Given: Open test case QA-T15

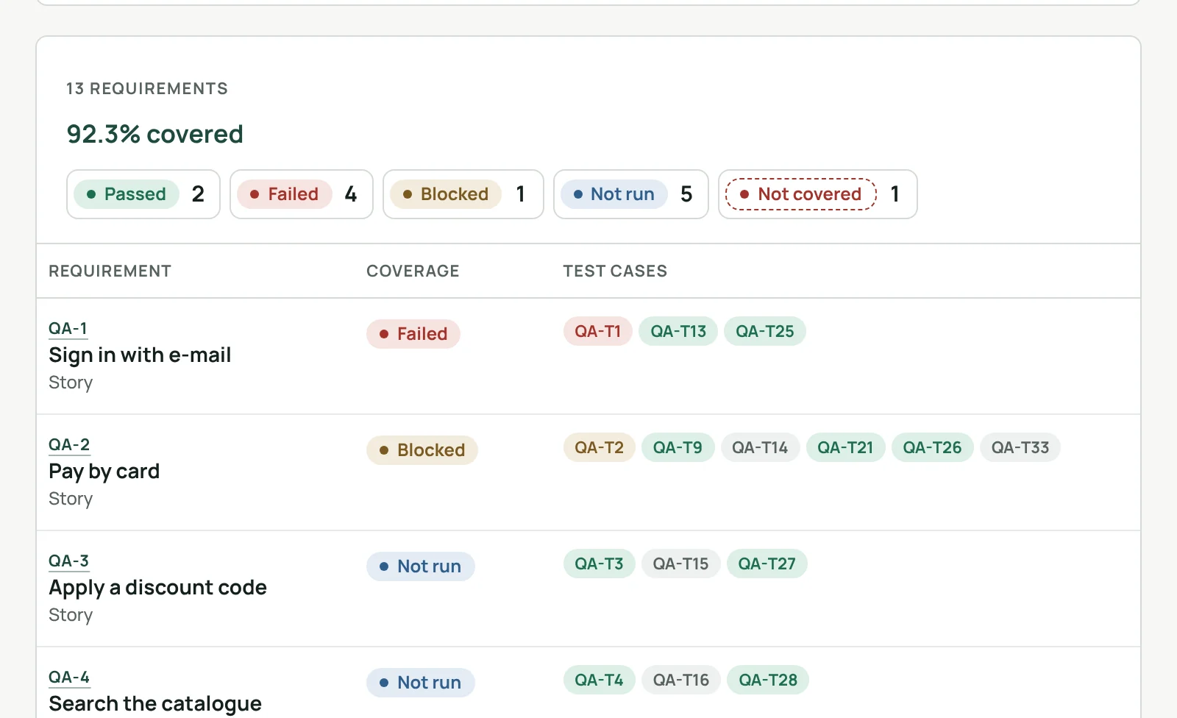Looking at the screenshot, I should 681,564.
